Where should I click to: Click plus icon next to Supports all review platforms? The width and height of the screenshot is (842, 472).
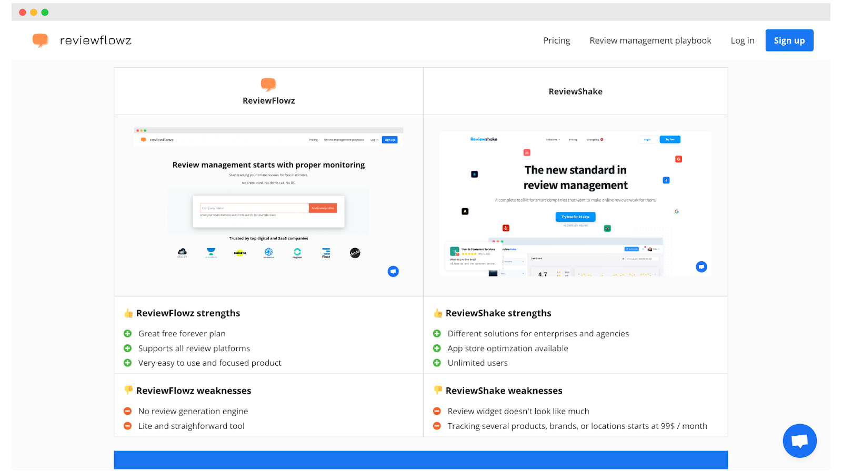point(127,348)
